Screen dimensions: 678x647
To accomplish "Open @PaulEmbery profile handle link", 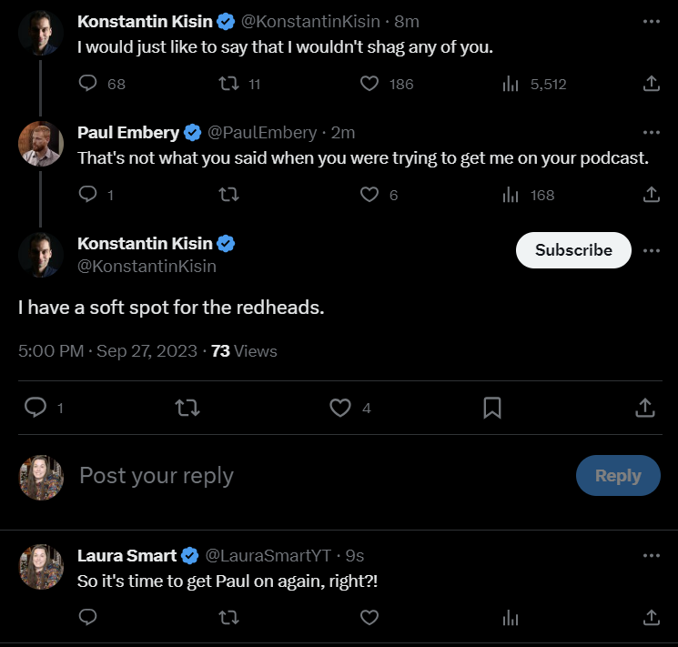I will tap(262, 133).
